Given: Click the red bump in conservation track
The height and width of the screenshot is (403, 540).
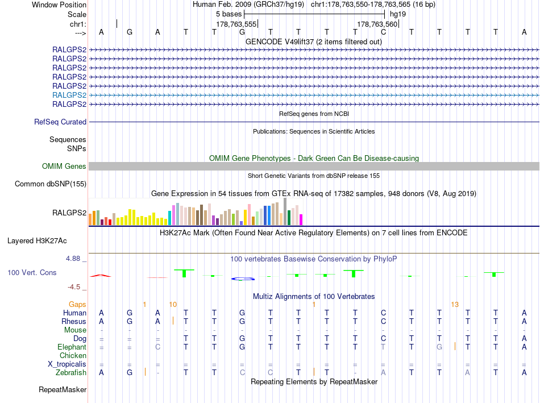Looking at the screenshot, I should click(x=101, y=276).
